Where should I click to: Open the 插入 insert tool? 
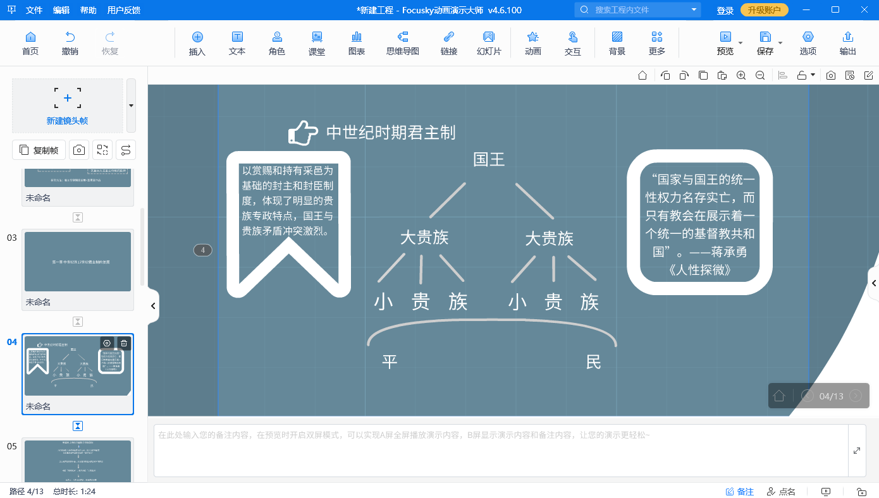[197, 43]
